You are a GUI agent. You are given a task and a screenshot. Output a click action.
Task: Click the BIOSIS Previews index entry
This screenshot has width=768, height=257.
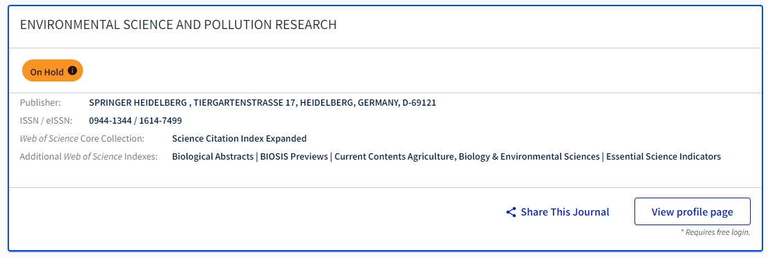coord(294,157)
